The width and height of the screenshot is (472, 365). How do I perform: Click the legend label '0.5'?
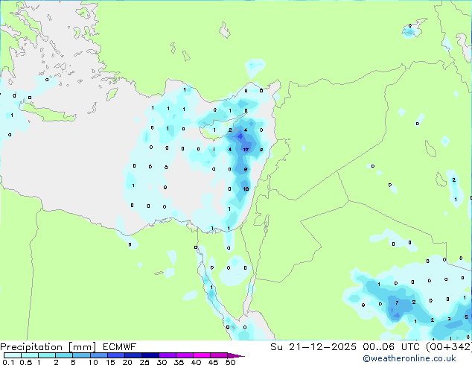(26, 362)
